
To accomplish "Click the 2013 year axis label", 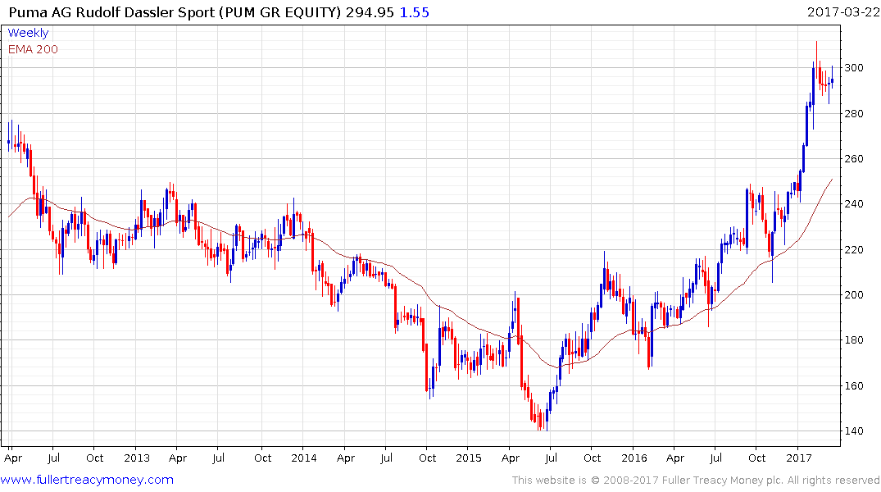I will (x=137, y=458).
